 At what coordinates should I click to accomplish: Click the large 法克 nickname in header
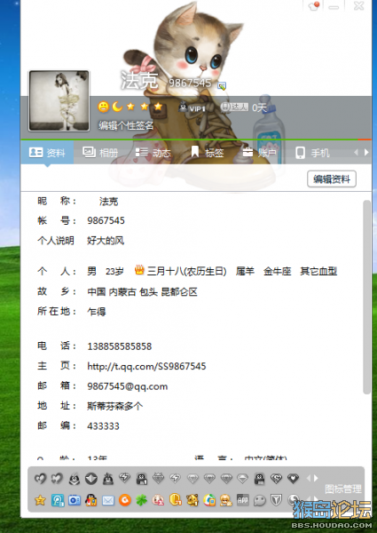139,80
